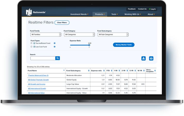Click the search magnifier button
Image resolution: width=184 pixels, height=116 pixels.
coord(58,58)
